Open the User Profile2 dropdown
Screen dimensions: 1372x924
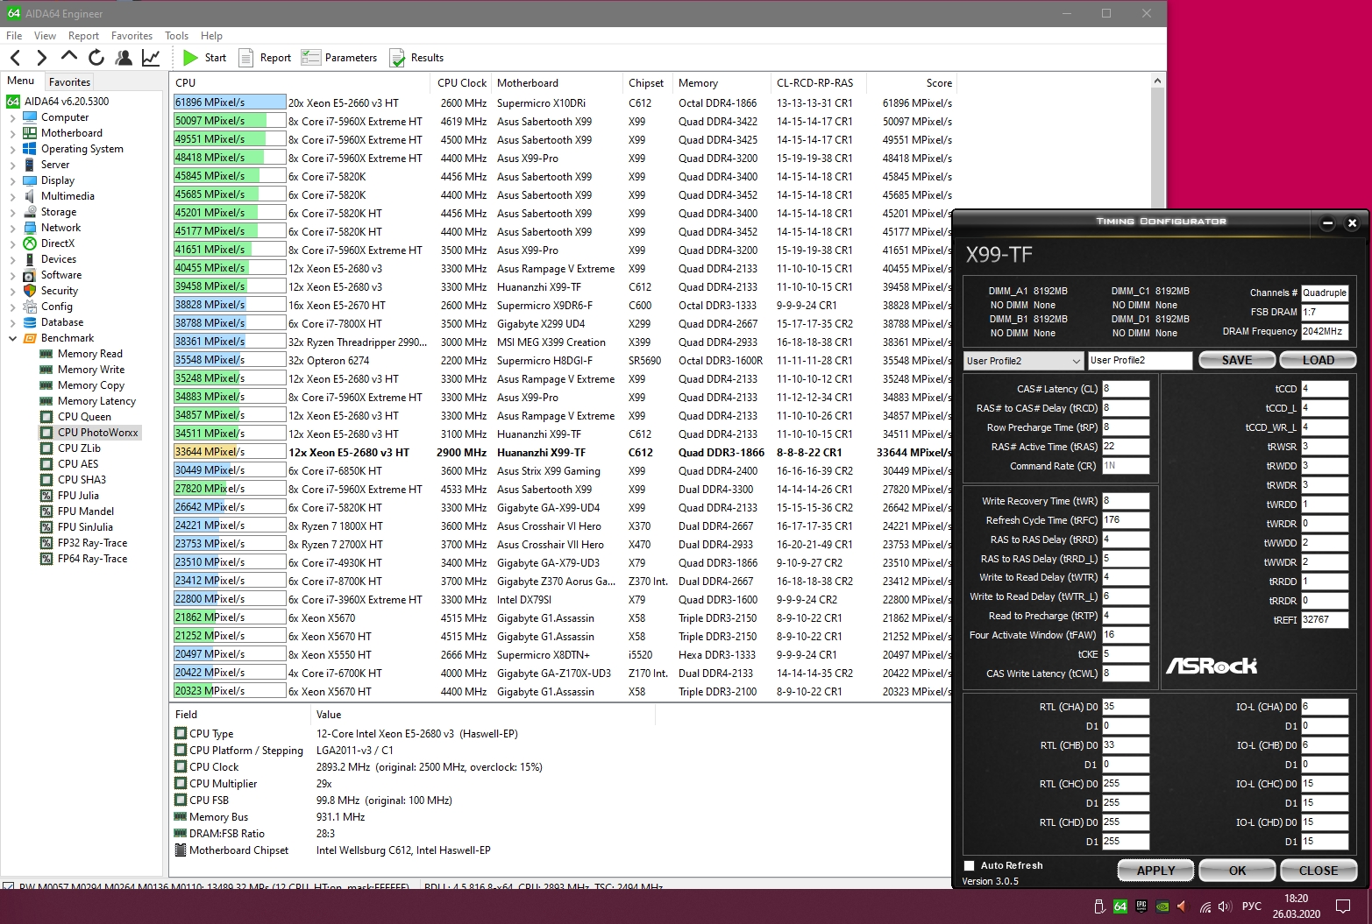[1024, 361]
